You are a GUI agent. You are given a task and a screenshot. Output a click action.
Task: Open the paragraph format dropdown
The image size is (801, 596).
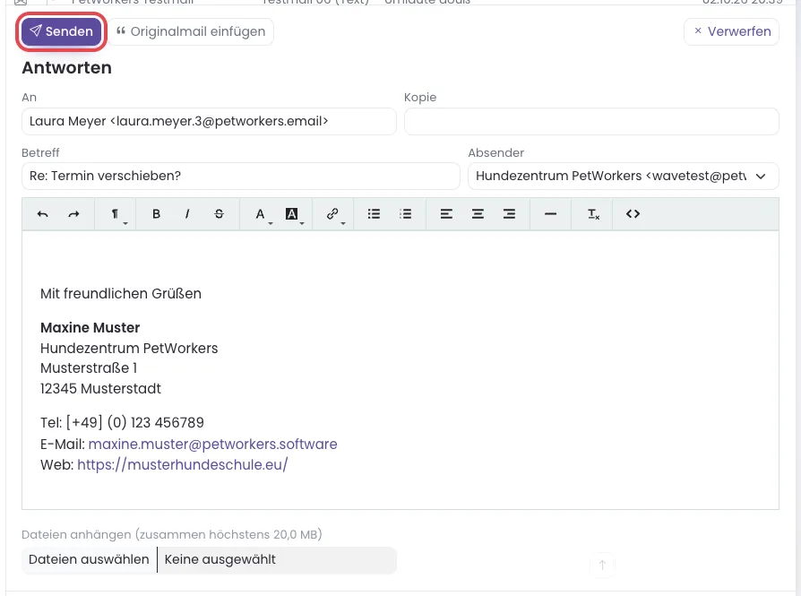(x=116, y=214)
